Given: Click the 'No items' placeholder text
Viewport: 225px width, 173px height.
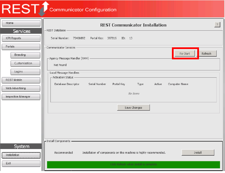Looking at the screenshot, I should [134, 93].
